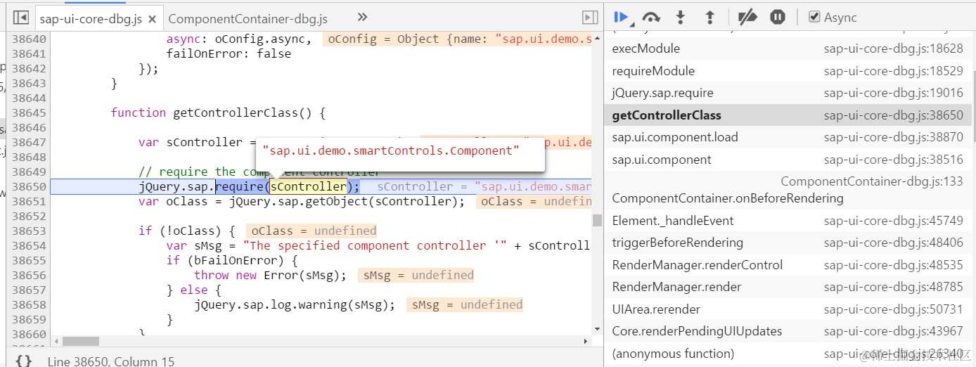Show more tabs overflow chevron
This screenshot has height=367, width=976.
click(362, 18)
